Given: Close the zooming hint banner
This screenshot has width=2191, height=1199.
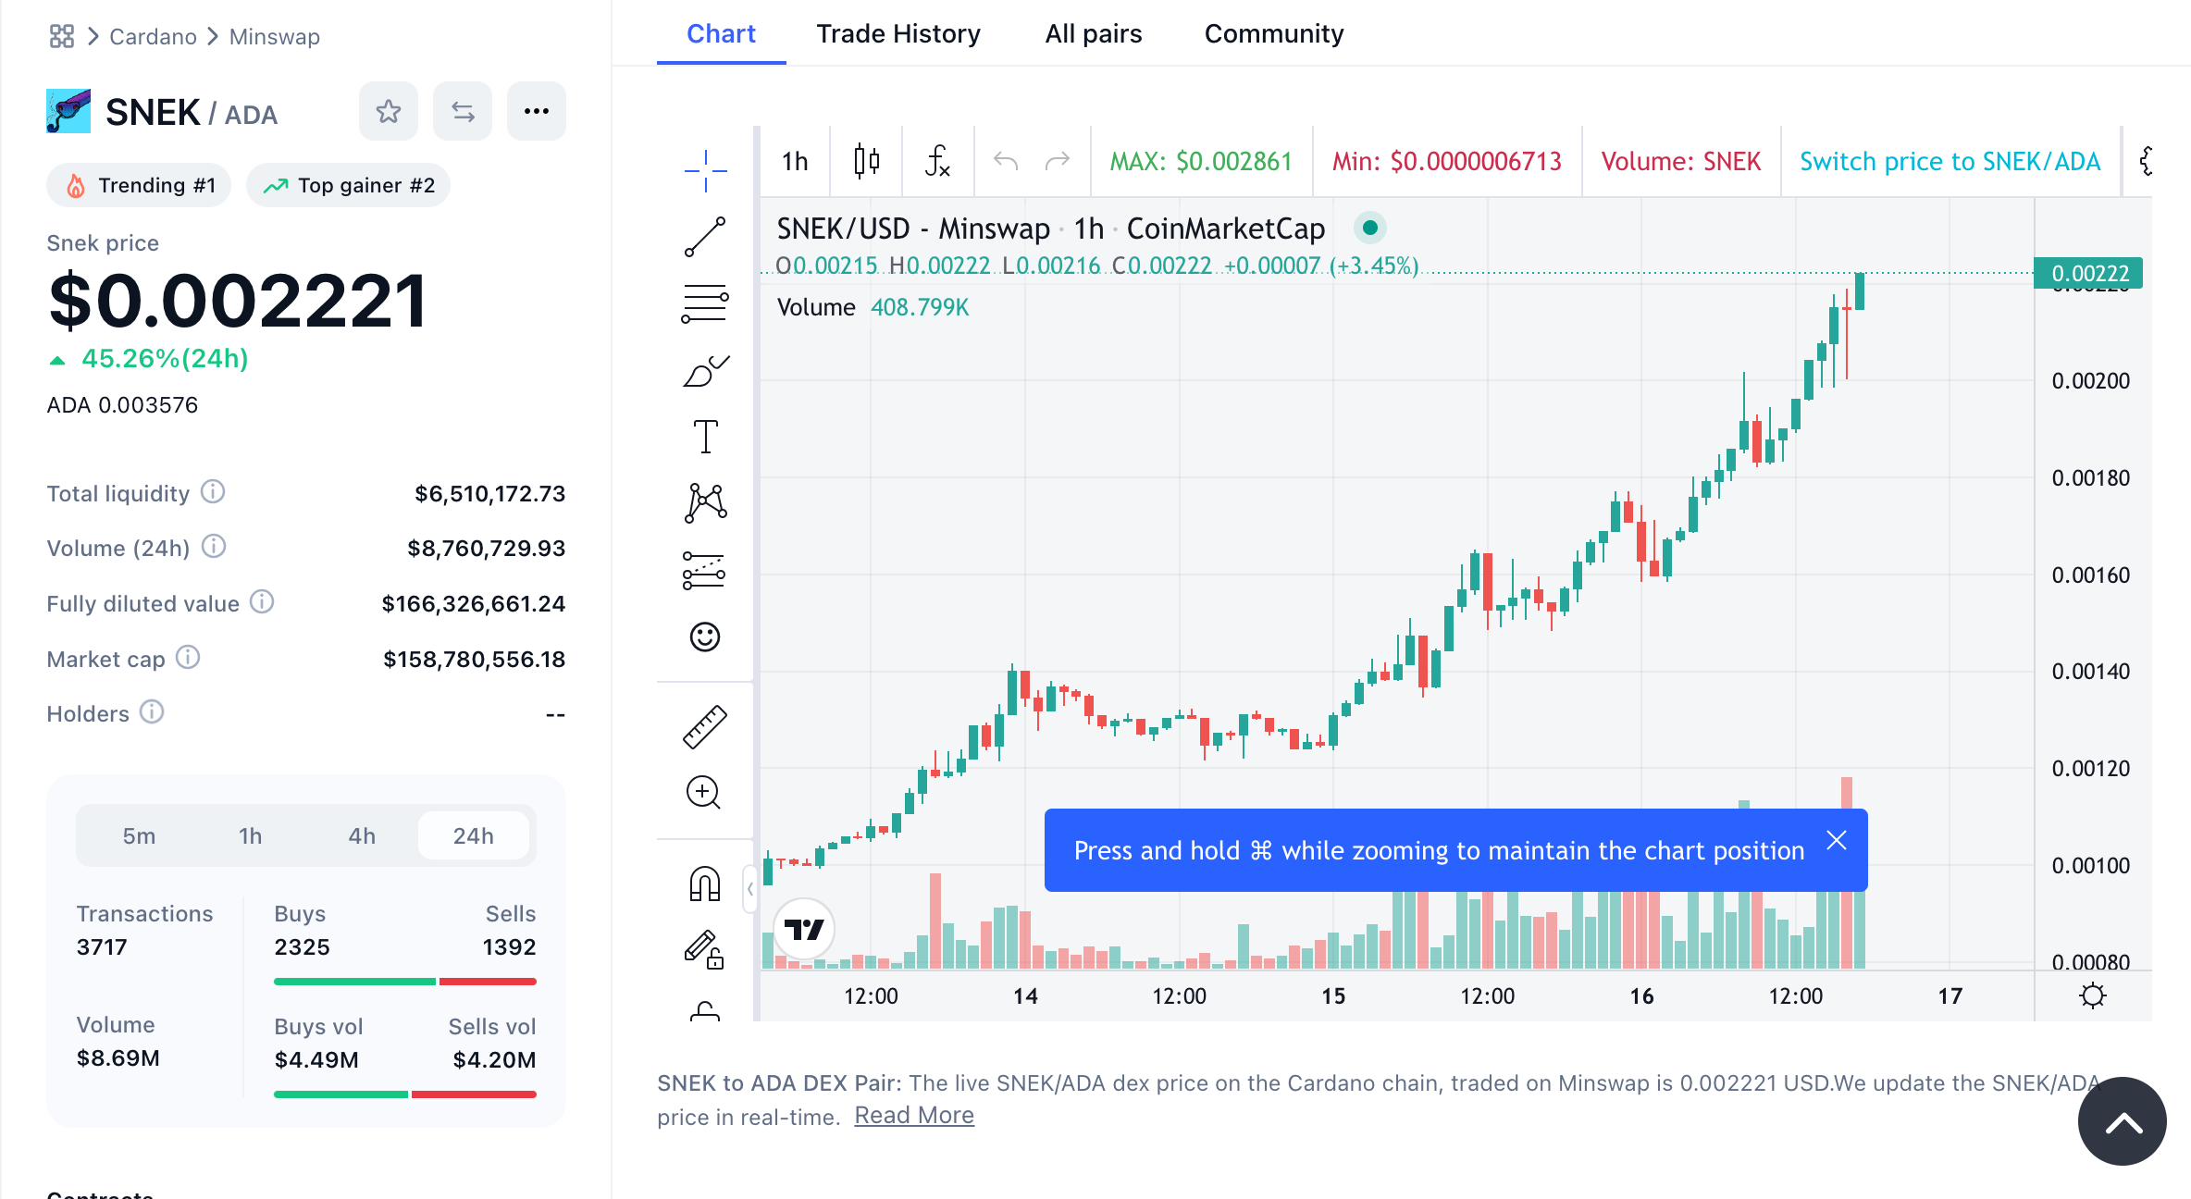Looking at the screenshot, I should point(1837,840).
